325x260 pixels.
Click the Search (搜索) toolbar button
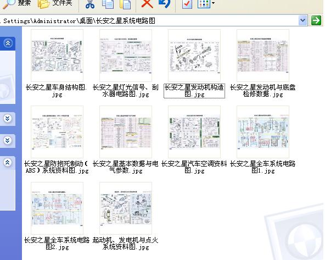(17, 4)
